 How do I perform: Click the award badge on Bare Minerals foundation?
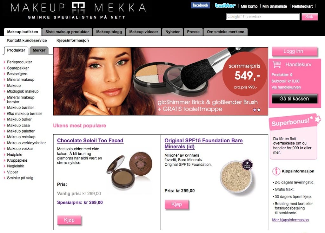[247, 165]
